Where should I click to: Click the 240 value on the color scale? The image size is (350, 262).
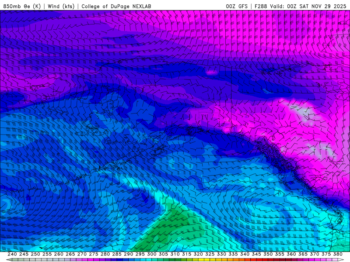(x=12, y=254)
